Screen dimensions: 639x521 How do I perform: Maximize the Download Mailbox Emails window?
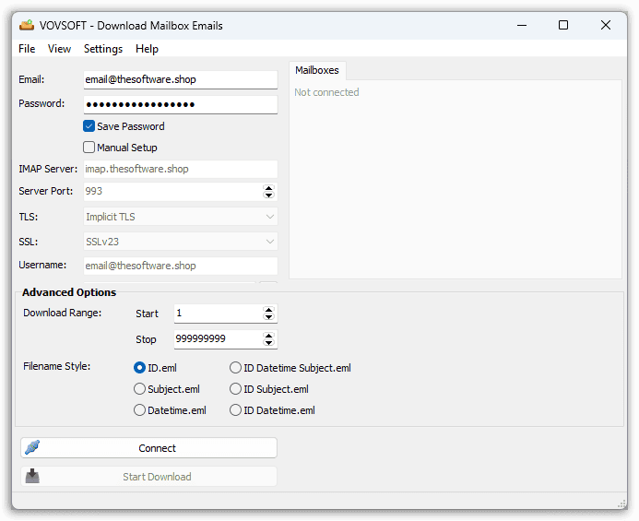563,25
